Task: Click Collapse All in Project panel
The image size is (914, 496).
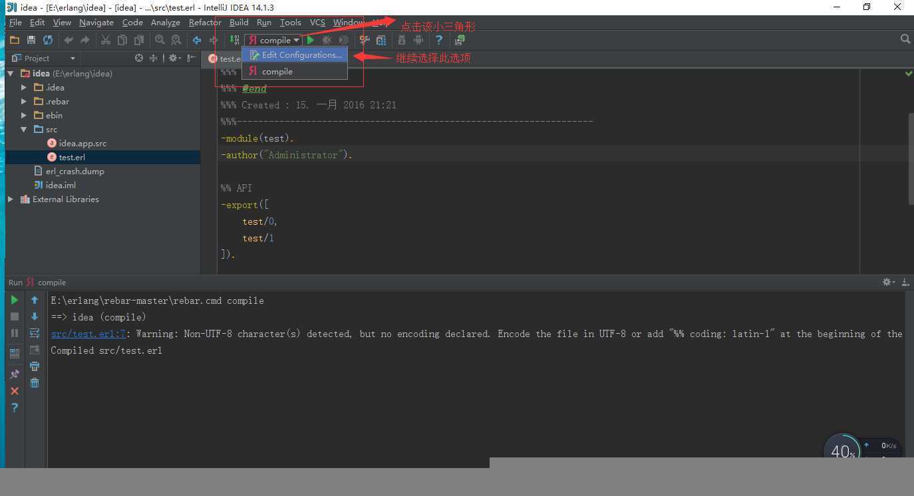Action: [154, 58]
